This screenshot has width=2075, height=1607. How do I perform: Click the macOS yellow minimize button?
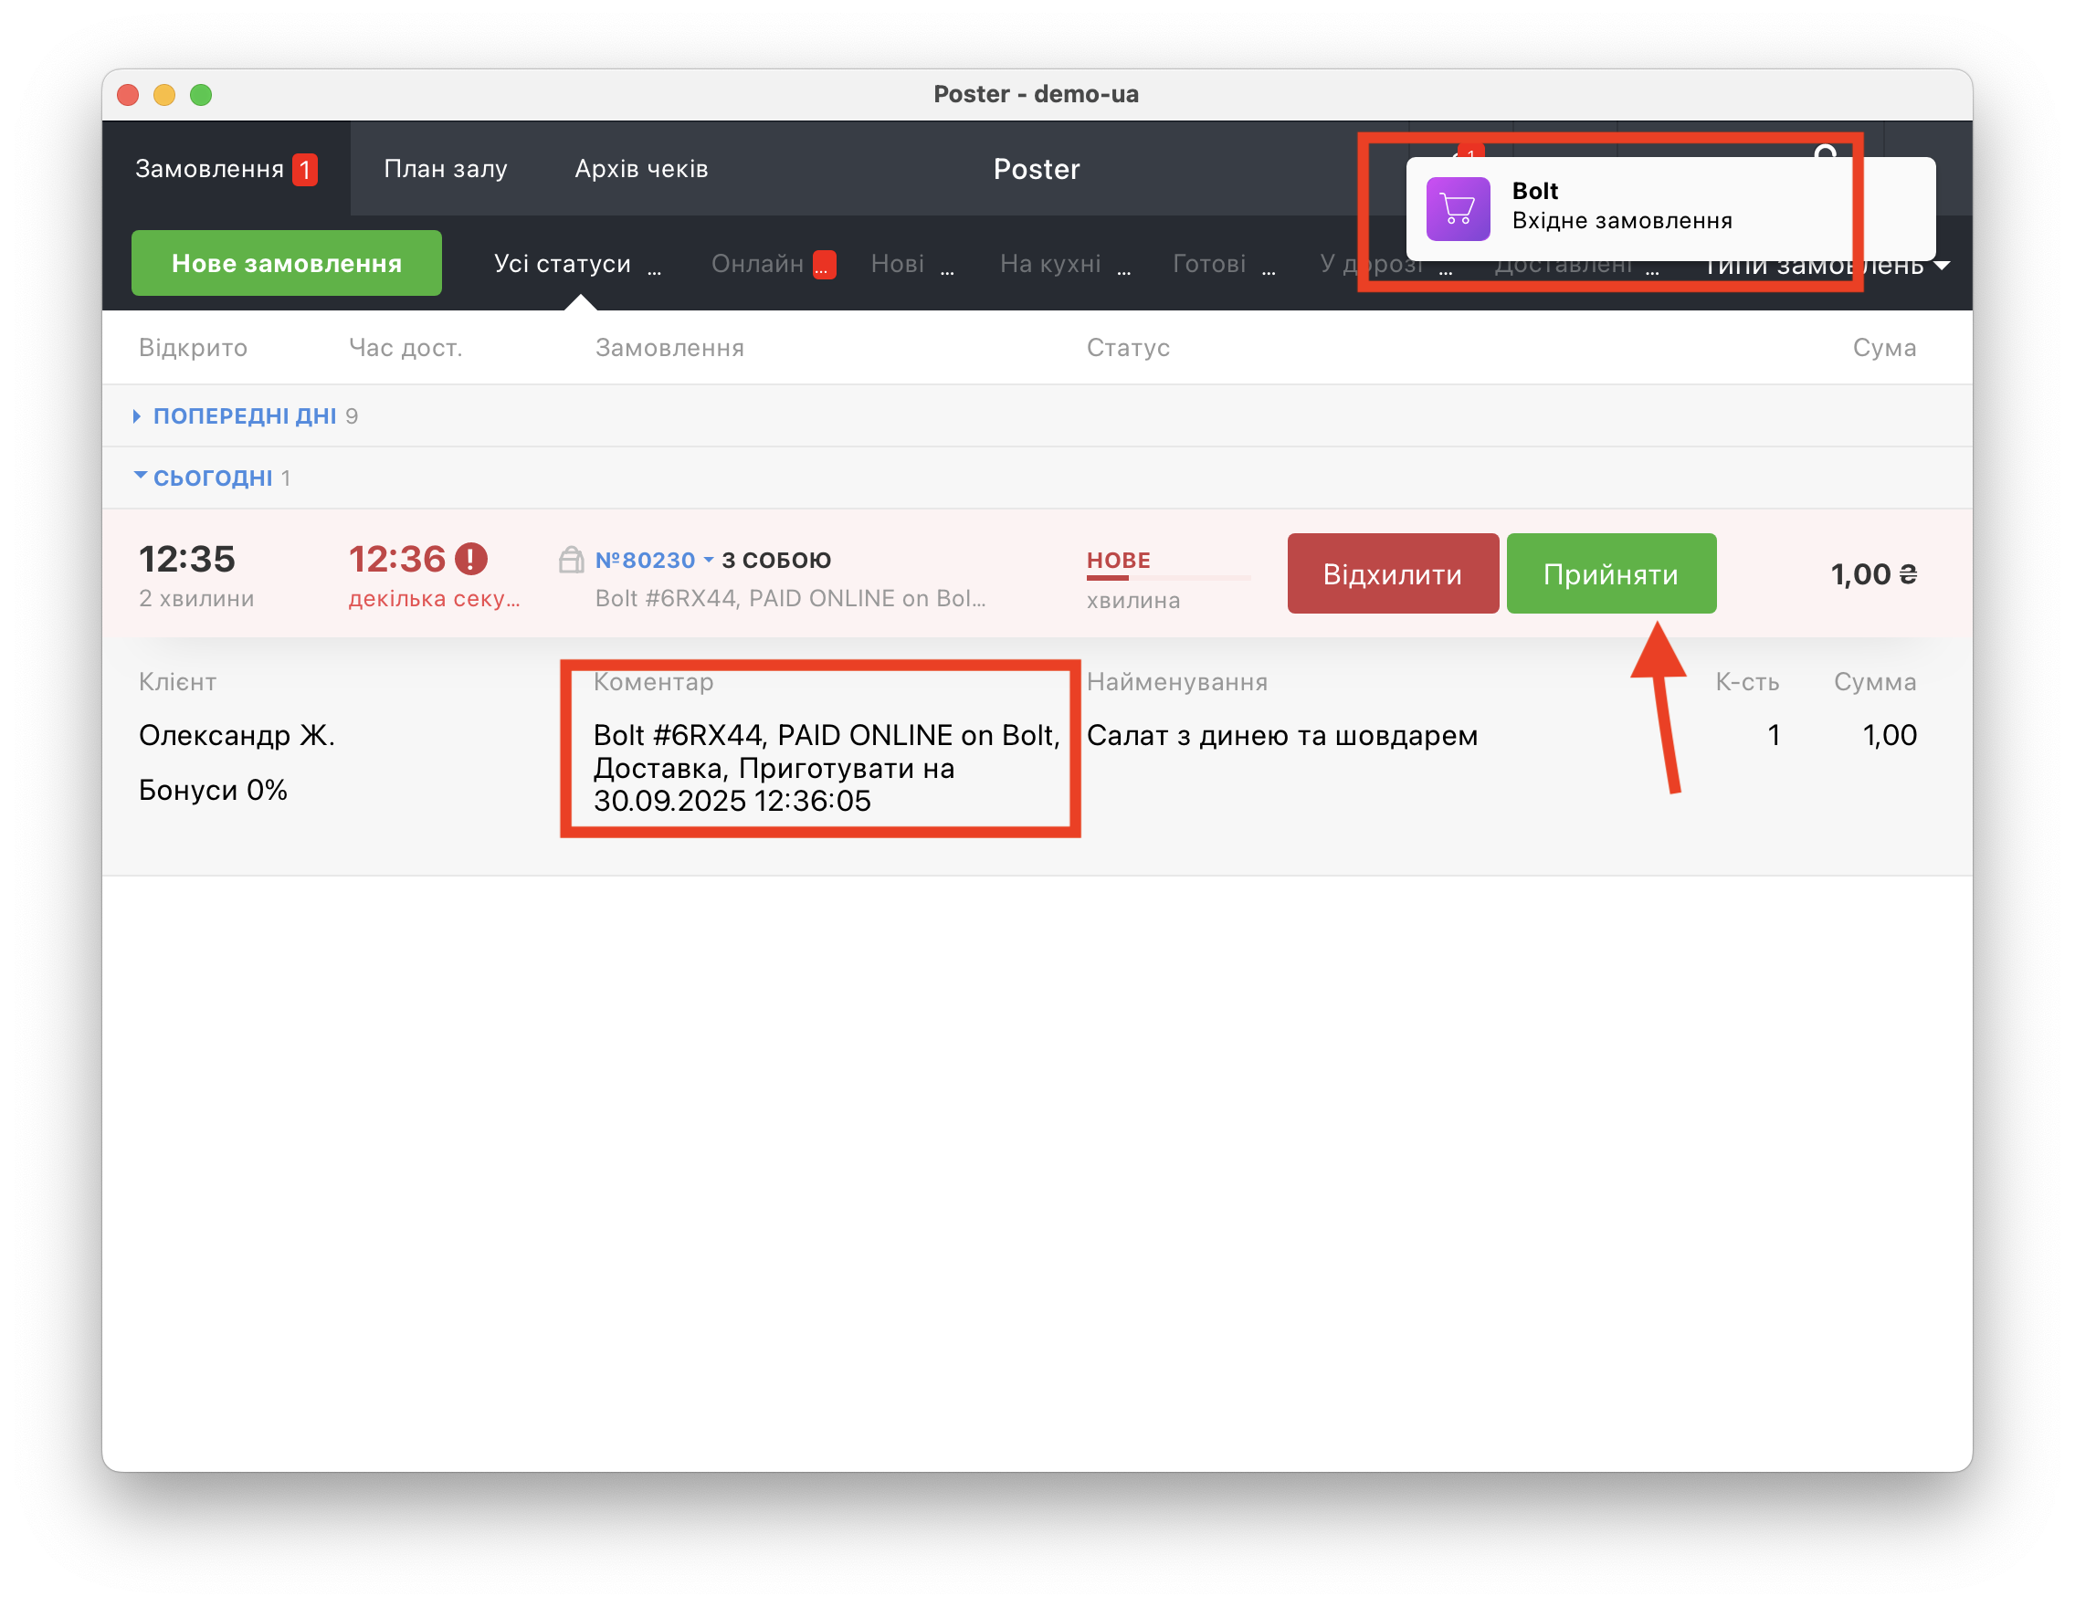pyautogui.click(x=164, y=95)
